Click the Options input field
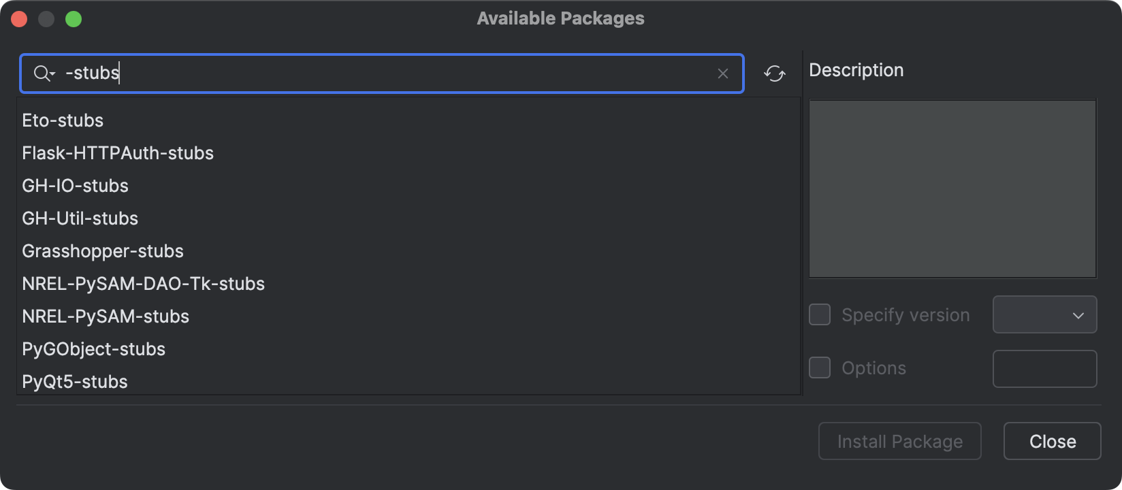Viewport: 1122px width, 490px height. [x=1044, y=368]
